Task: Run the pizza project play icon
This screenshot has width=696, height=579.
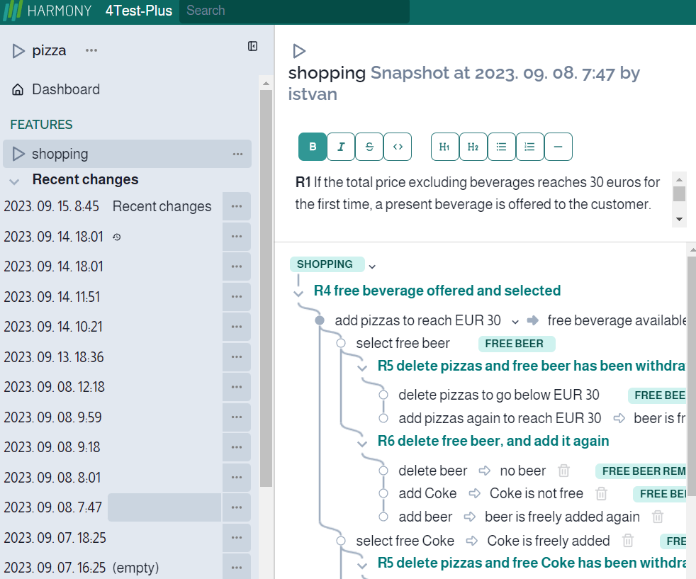Action: (18, 51)
